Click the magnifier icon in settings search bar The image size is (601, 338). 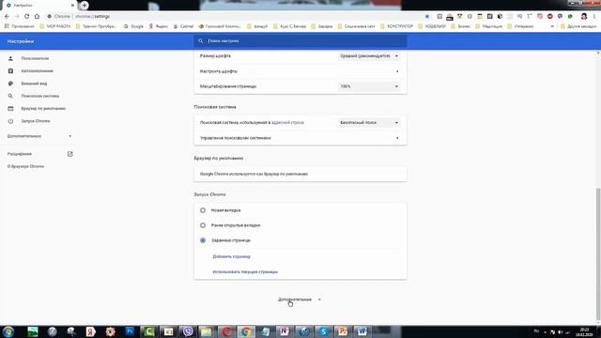[200, 41]
